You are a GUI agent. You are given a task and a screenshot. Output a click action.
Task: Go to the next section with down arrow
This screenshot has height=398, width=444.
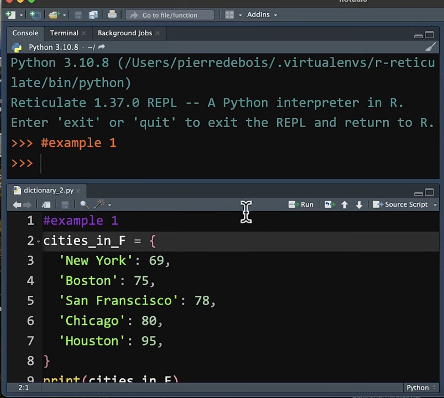[x=359, y=204]
